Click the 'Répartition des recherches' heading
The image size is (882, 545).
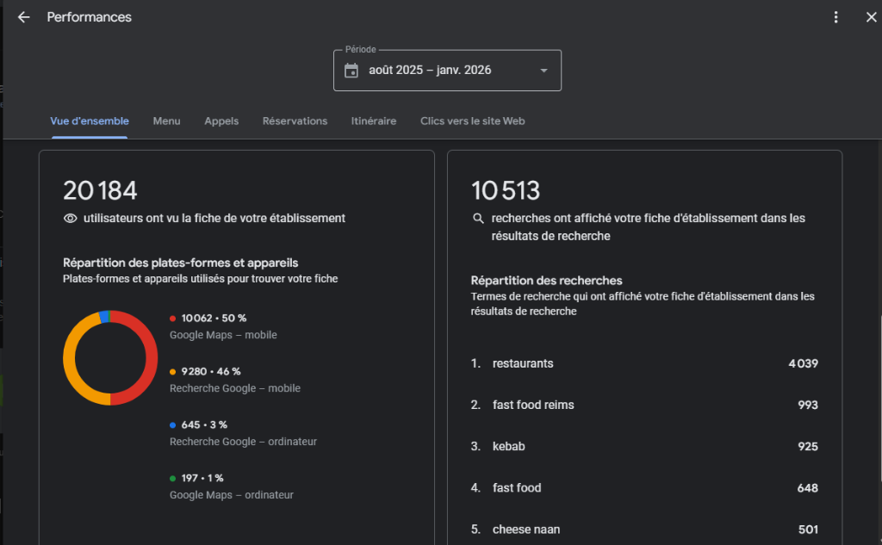click(x=546, y=281)
